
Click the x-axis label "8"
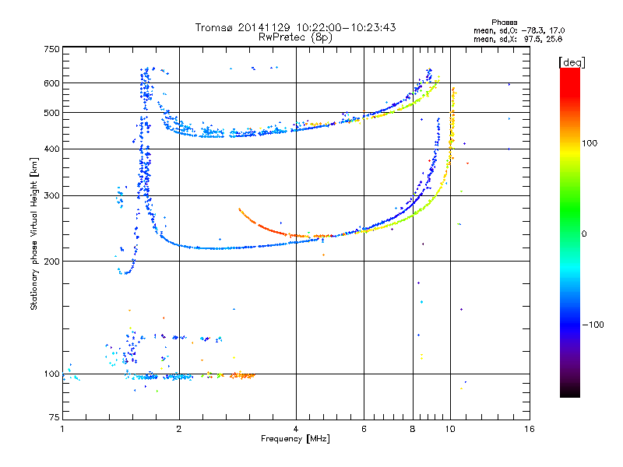click(413, 429)
